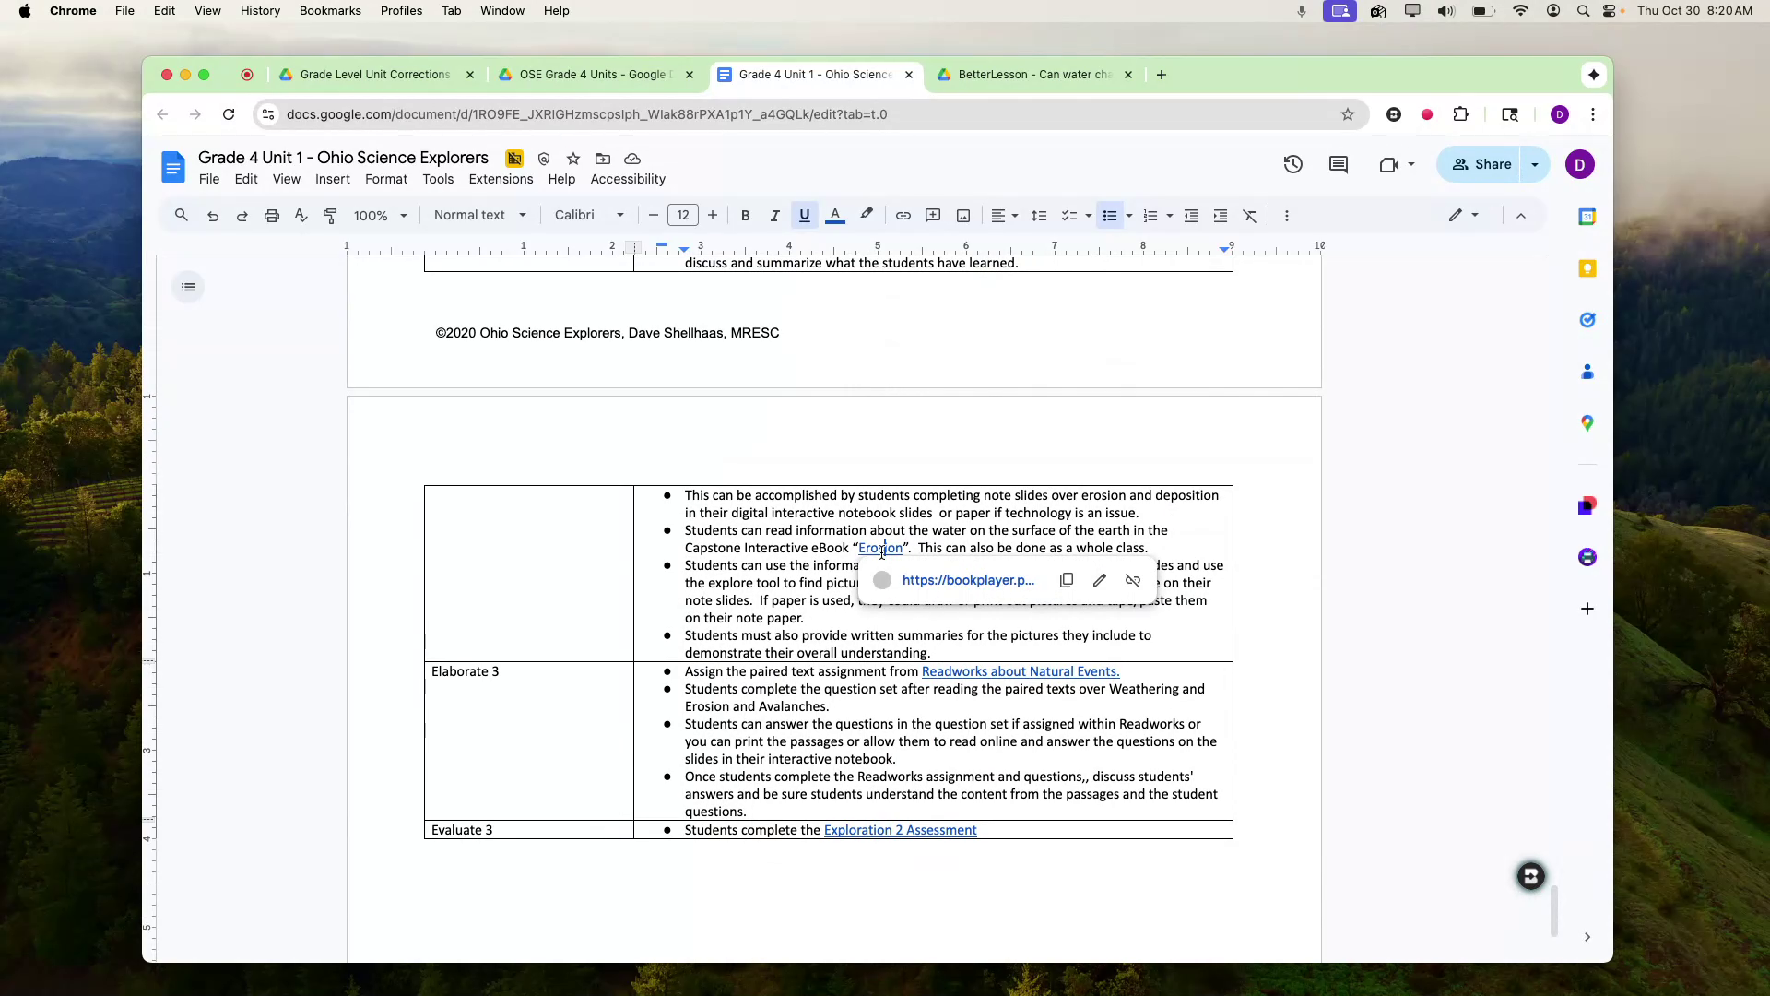The width and height of the screenshot is (1770, 996).
Task: Insert an image using the toolbar
Action: pos(962,215)
